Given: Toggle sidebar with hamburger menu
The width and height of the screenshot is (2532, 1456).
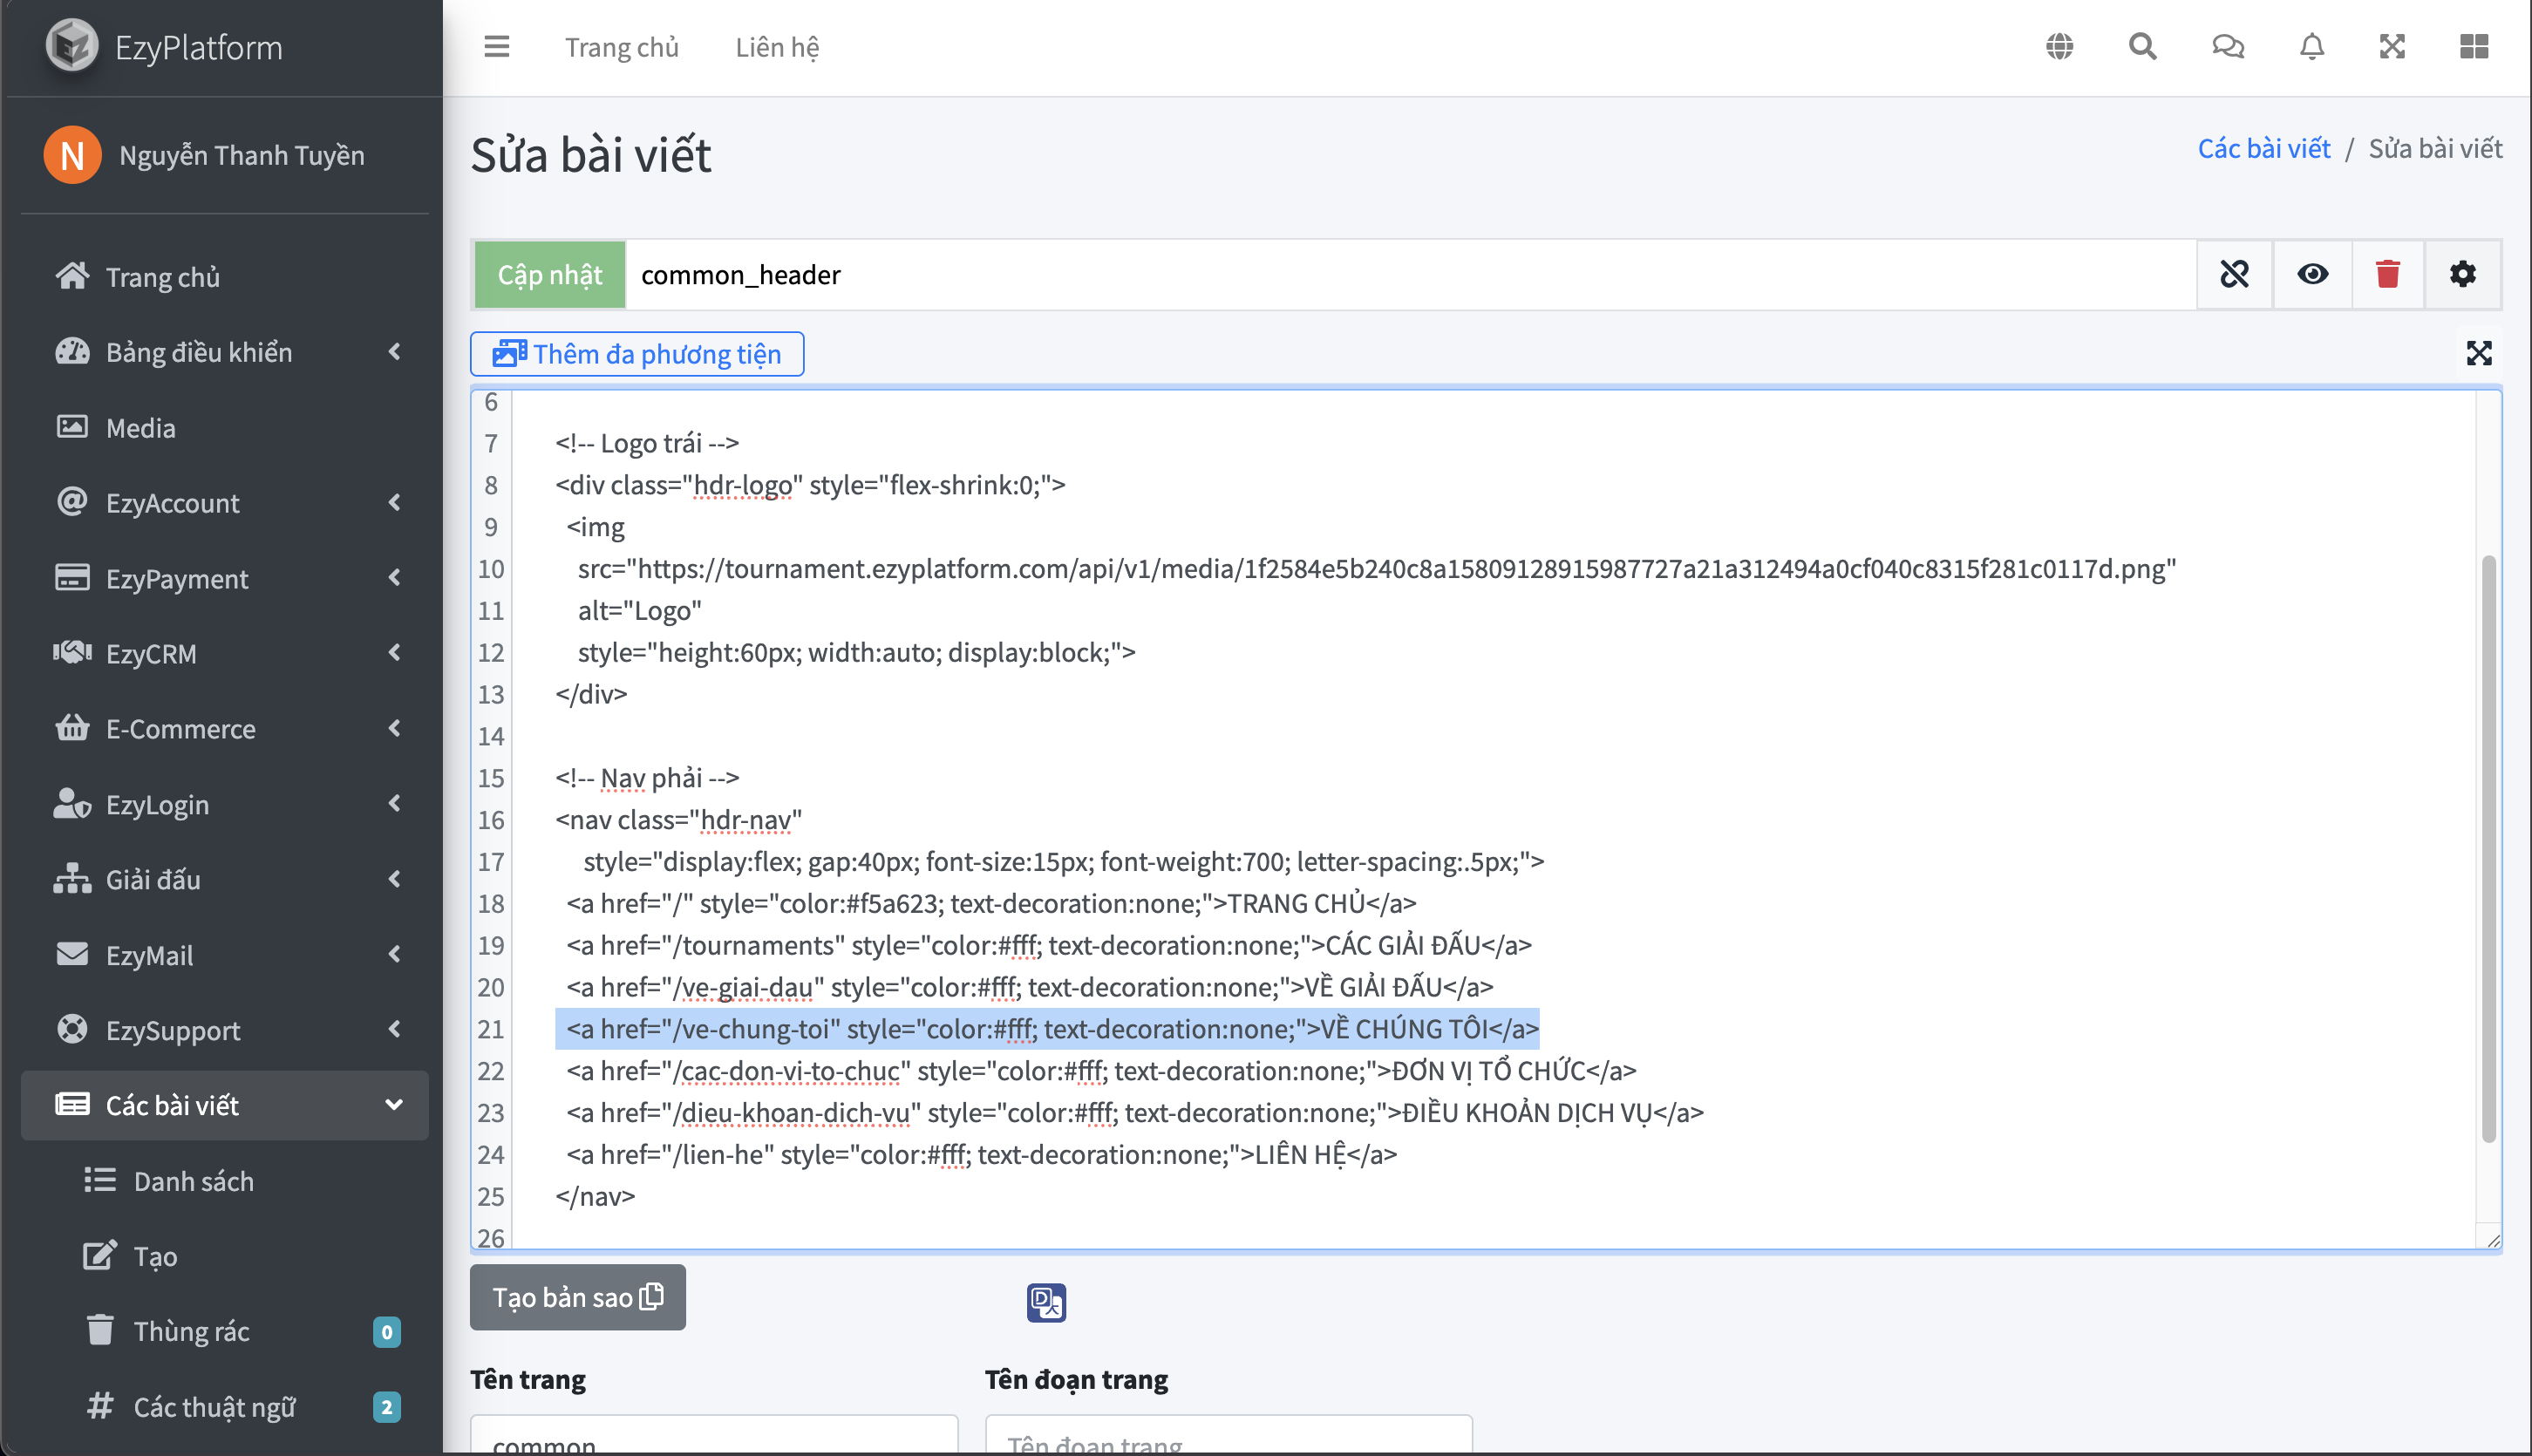Looking at the screenshot, I should (496, 46).
